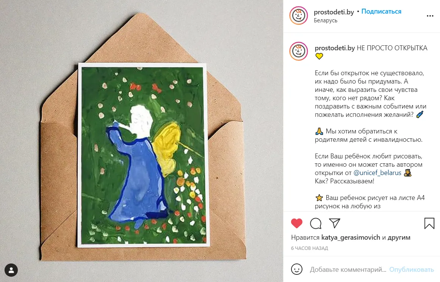Open 6 часов назад timestamp
The height and width of the screenshot is (282, 440).
310,248
